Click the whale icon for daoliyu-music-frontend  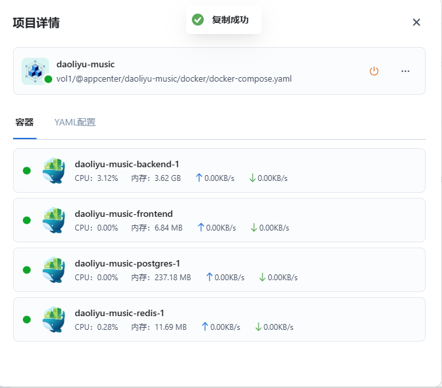pyautogui.click(x=54, y=220)
